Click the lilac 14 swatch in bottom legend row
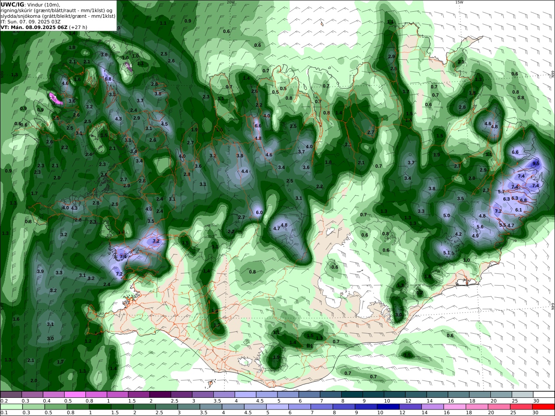Viewport: 555px width, 416px height. (x=432, y=407)
